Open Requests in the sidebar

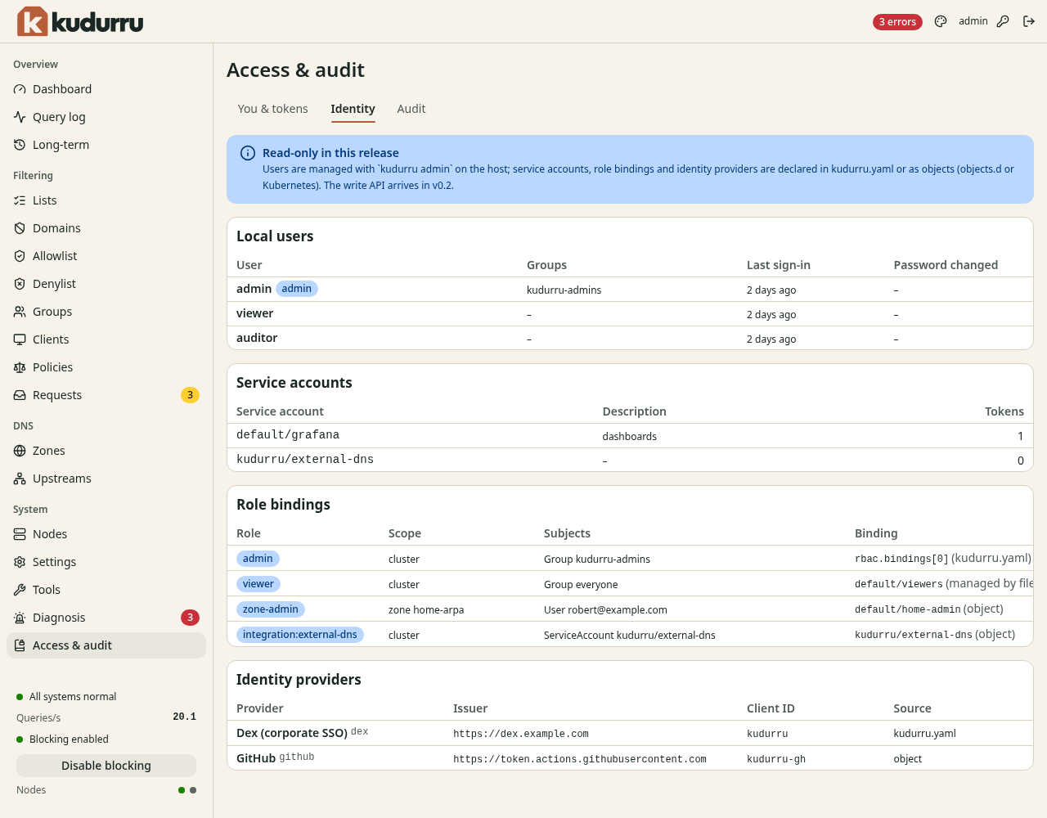(106, 395)
